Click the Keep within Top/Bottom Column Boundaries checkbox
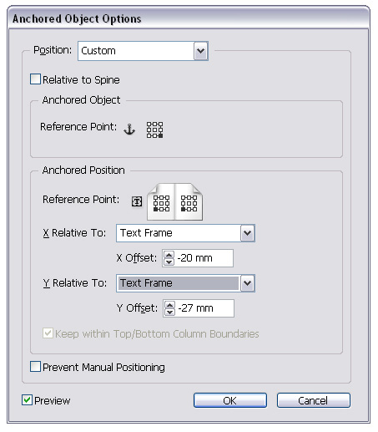The height and width of the screenshot is (432, 378). pos(48,333)
